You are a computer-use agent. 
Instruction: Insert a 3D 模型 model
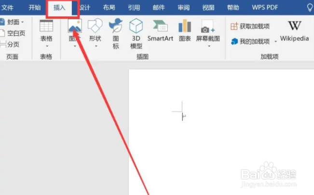[136, 34]
